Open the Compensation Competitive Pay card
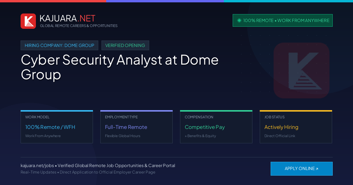 tap(216, 127)
